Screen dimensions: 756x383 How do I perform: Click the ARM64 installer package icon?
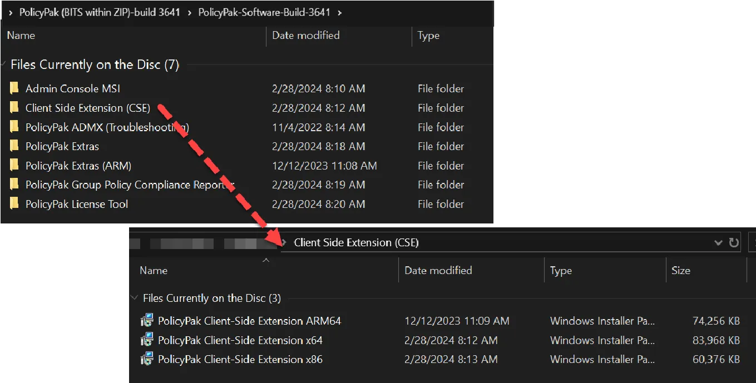pos(147,321)
